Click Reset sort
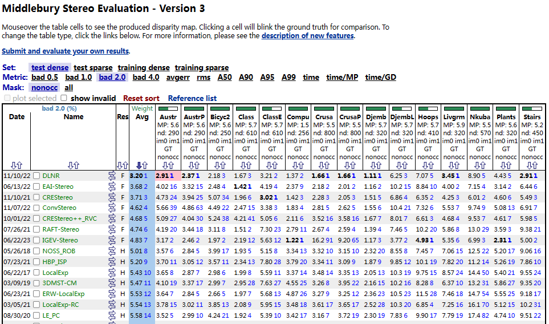 click(x=141, y=98)
